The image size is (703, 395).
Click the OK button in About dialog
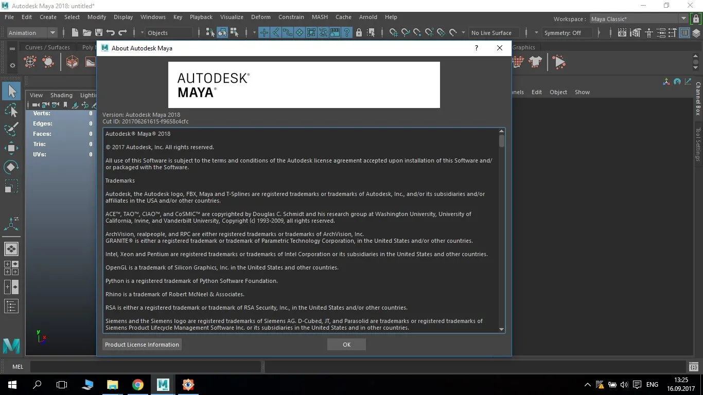346,345
